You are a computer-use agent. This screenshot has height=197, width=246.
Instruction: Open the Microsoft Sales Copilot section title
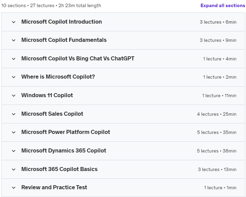pos(52,114)
